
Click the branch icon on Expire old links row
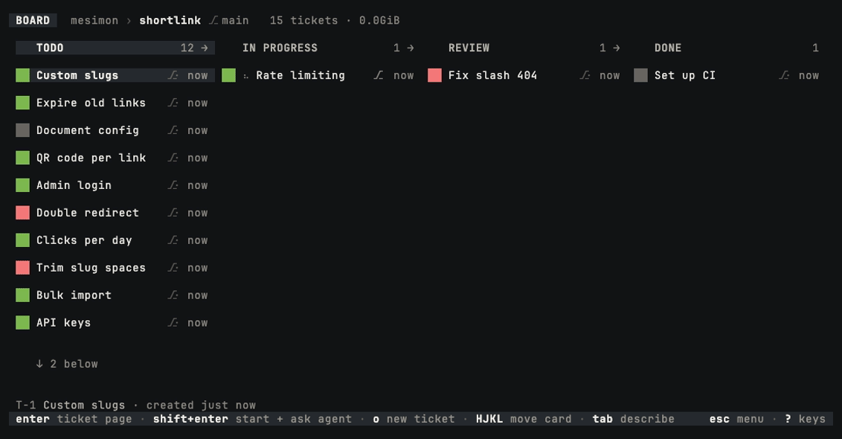coord(173,103)
